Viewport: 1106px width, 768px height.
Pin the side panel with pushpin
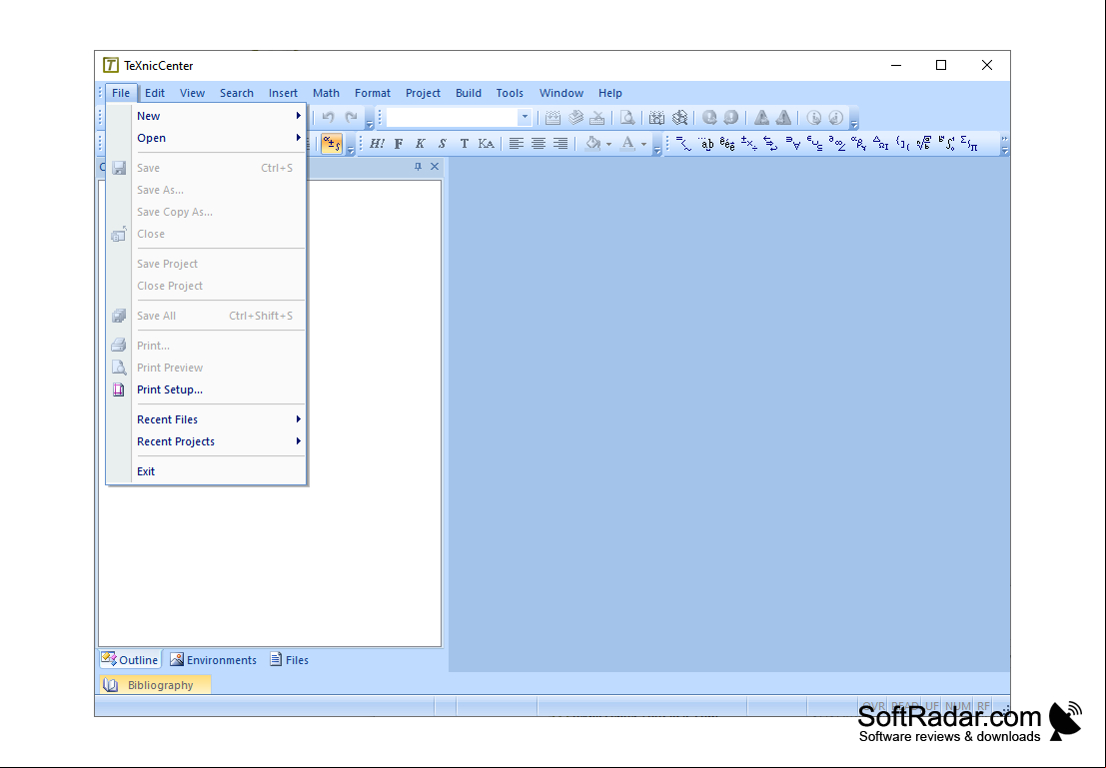pos(418,167)
